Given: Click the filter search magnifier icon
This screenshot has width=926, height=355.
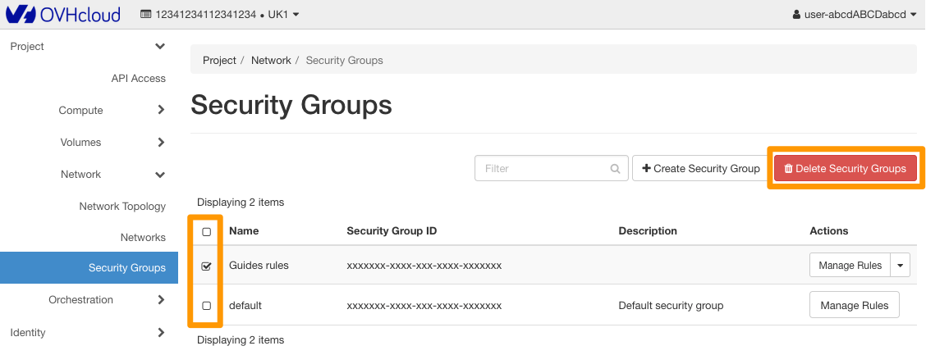Looking at the screenshot, I should pos(616,169).
